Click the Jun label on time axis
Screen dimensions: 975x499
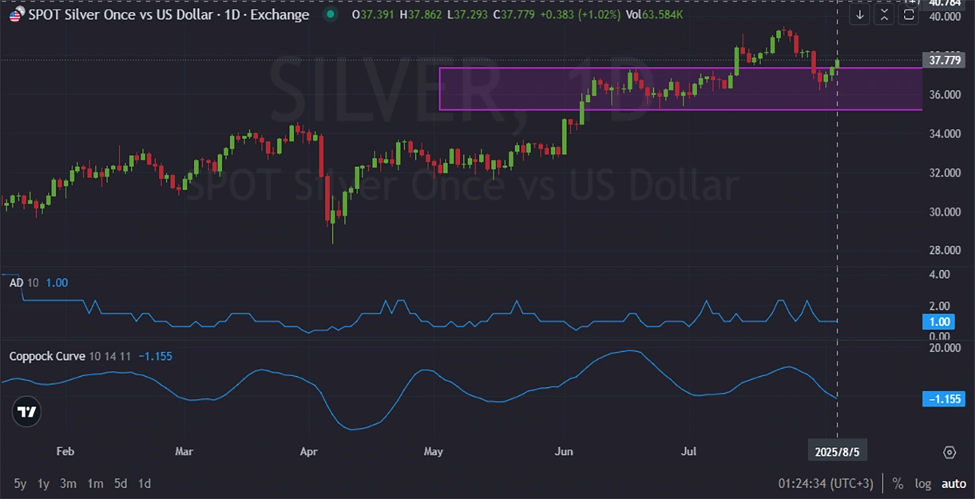pyautogui.click(x=564, y=452)
